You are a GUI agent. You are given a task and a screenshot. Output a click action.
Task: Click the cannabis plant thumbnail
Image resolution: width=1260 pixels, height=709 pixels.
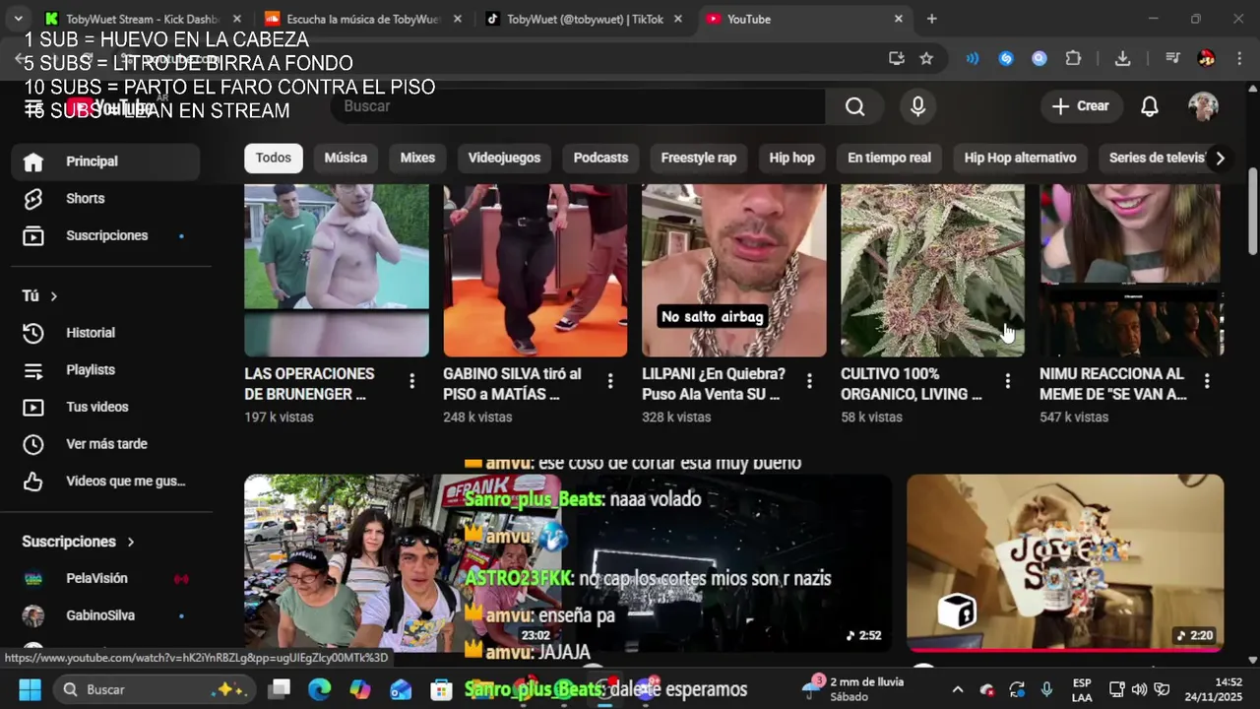pyautogui.click(x=932, y=270)
